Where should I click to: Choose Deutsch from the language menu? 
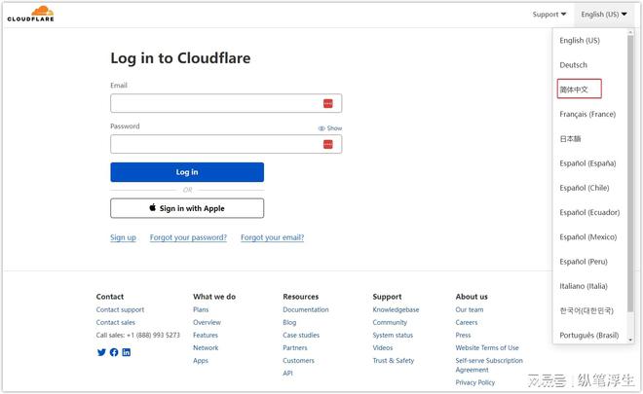[x=573, y=65]
